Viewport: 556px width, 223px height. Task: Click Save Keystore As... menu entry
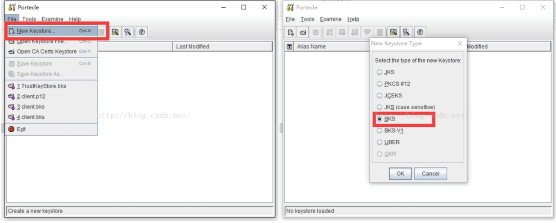pos(51,74)
